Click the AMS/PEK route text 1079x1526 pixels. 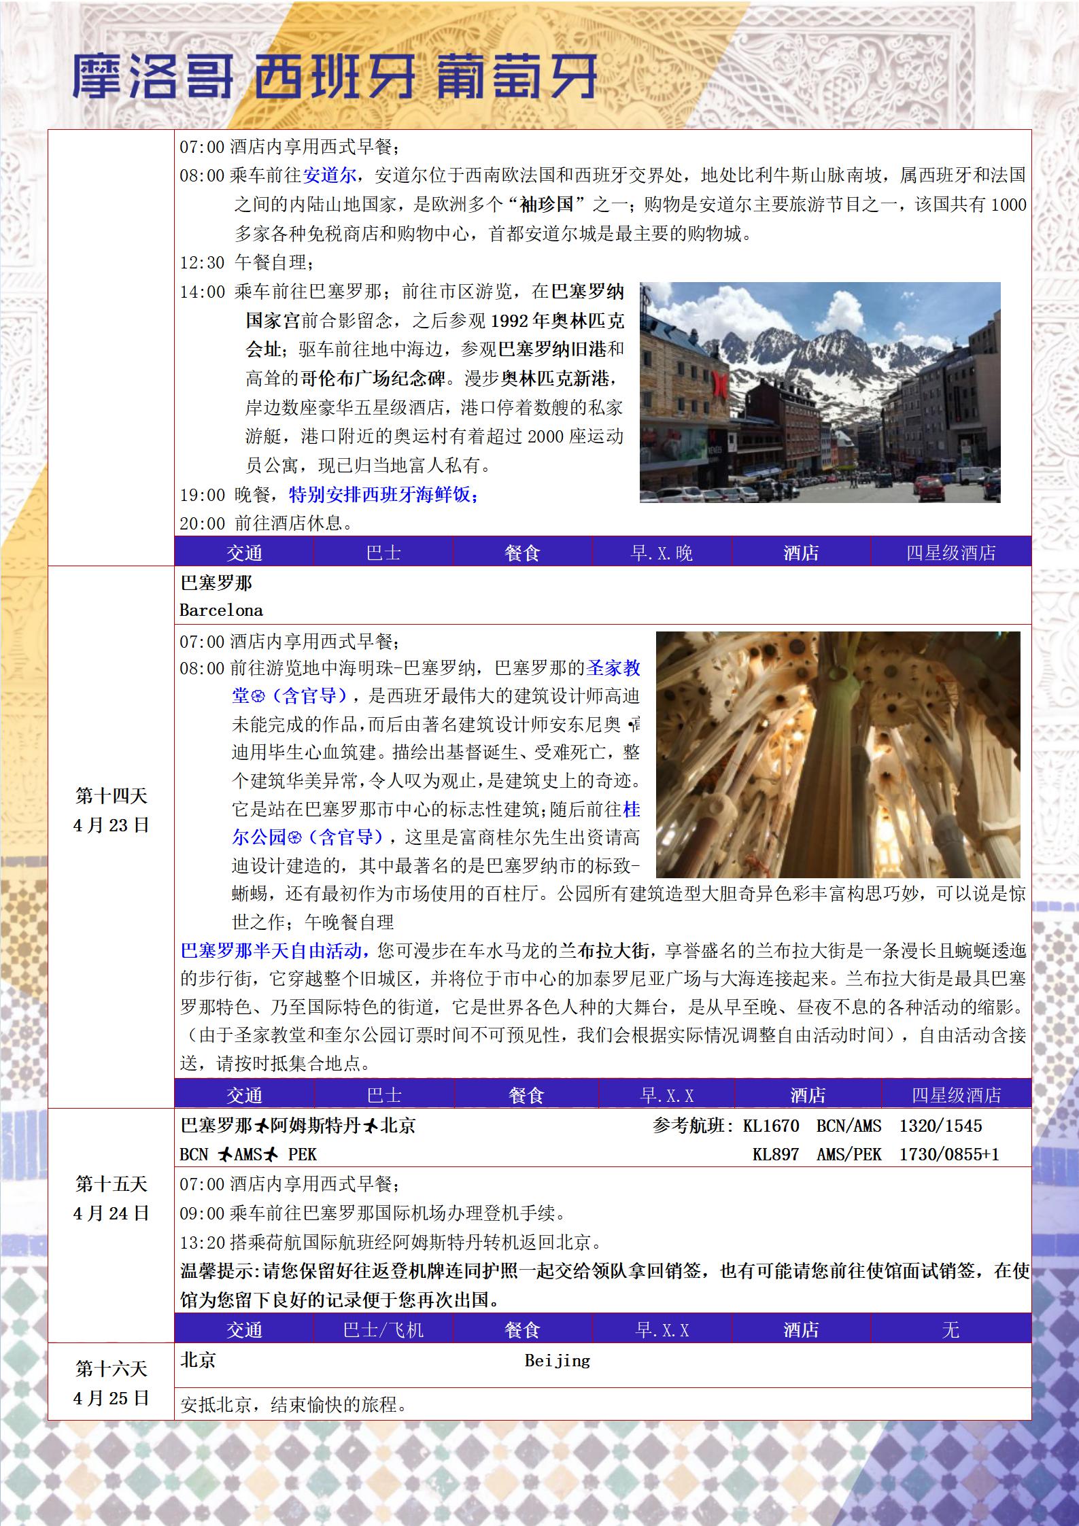click(849, 1154)
